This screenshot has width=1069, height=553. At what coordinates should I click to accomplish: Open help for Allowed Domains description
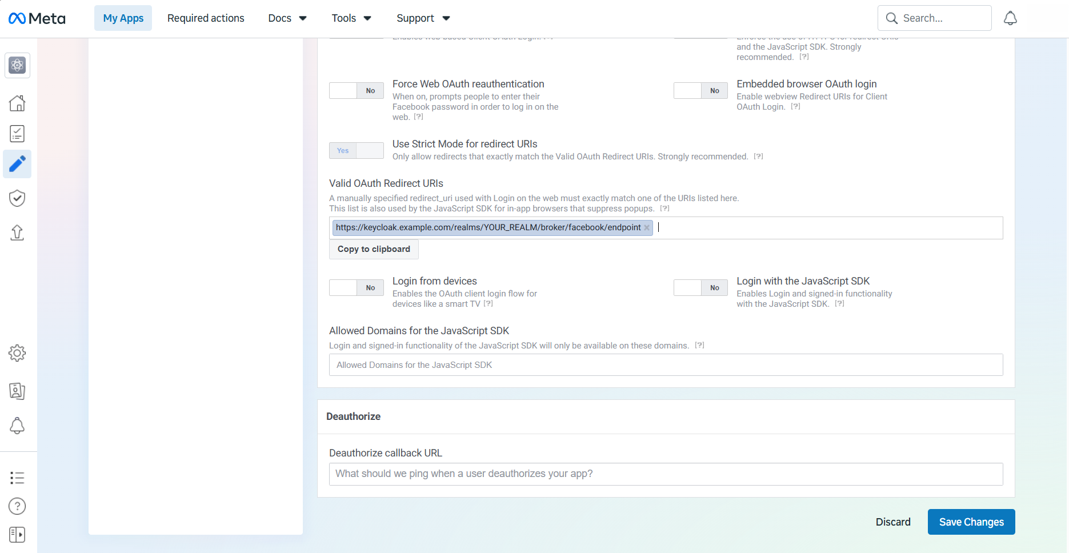pyautogui.click(x=699, y=345)
